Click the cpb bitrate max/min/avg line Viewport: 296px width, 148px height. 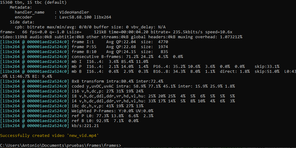click(x=90, y=27)
